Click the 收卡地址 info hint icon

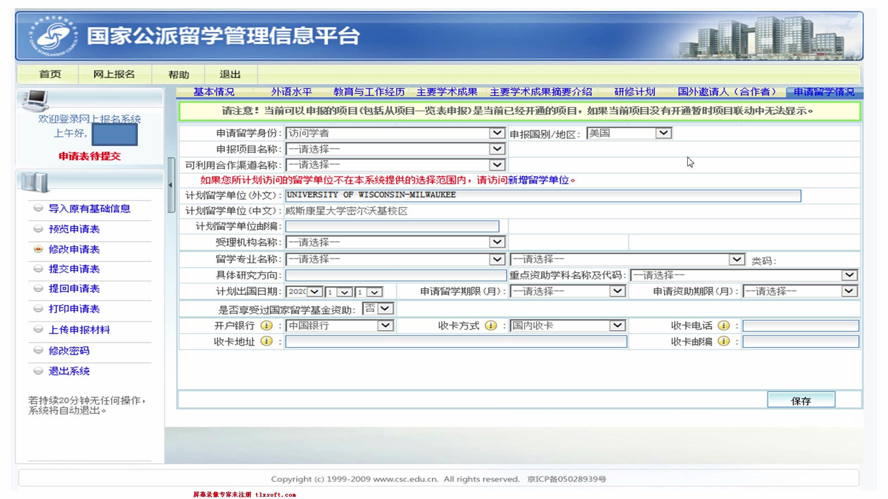tap(266, 341)
